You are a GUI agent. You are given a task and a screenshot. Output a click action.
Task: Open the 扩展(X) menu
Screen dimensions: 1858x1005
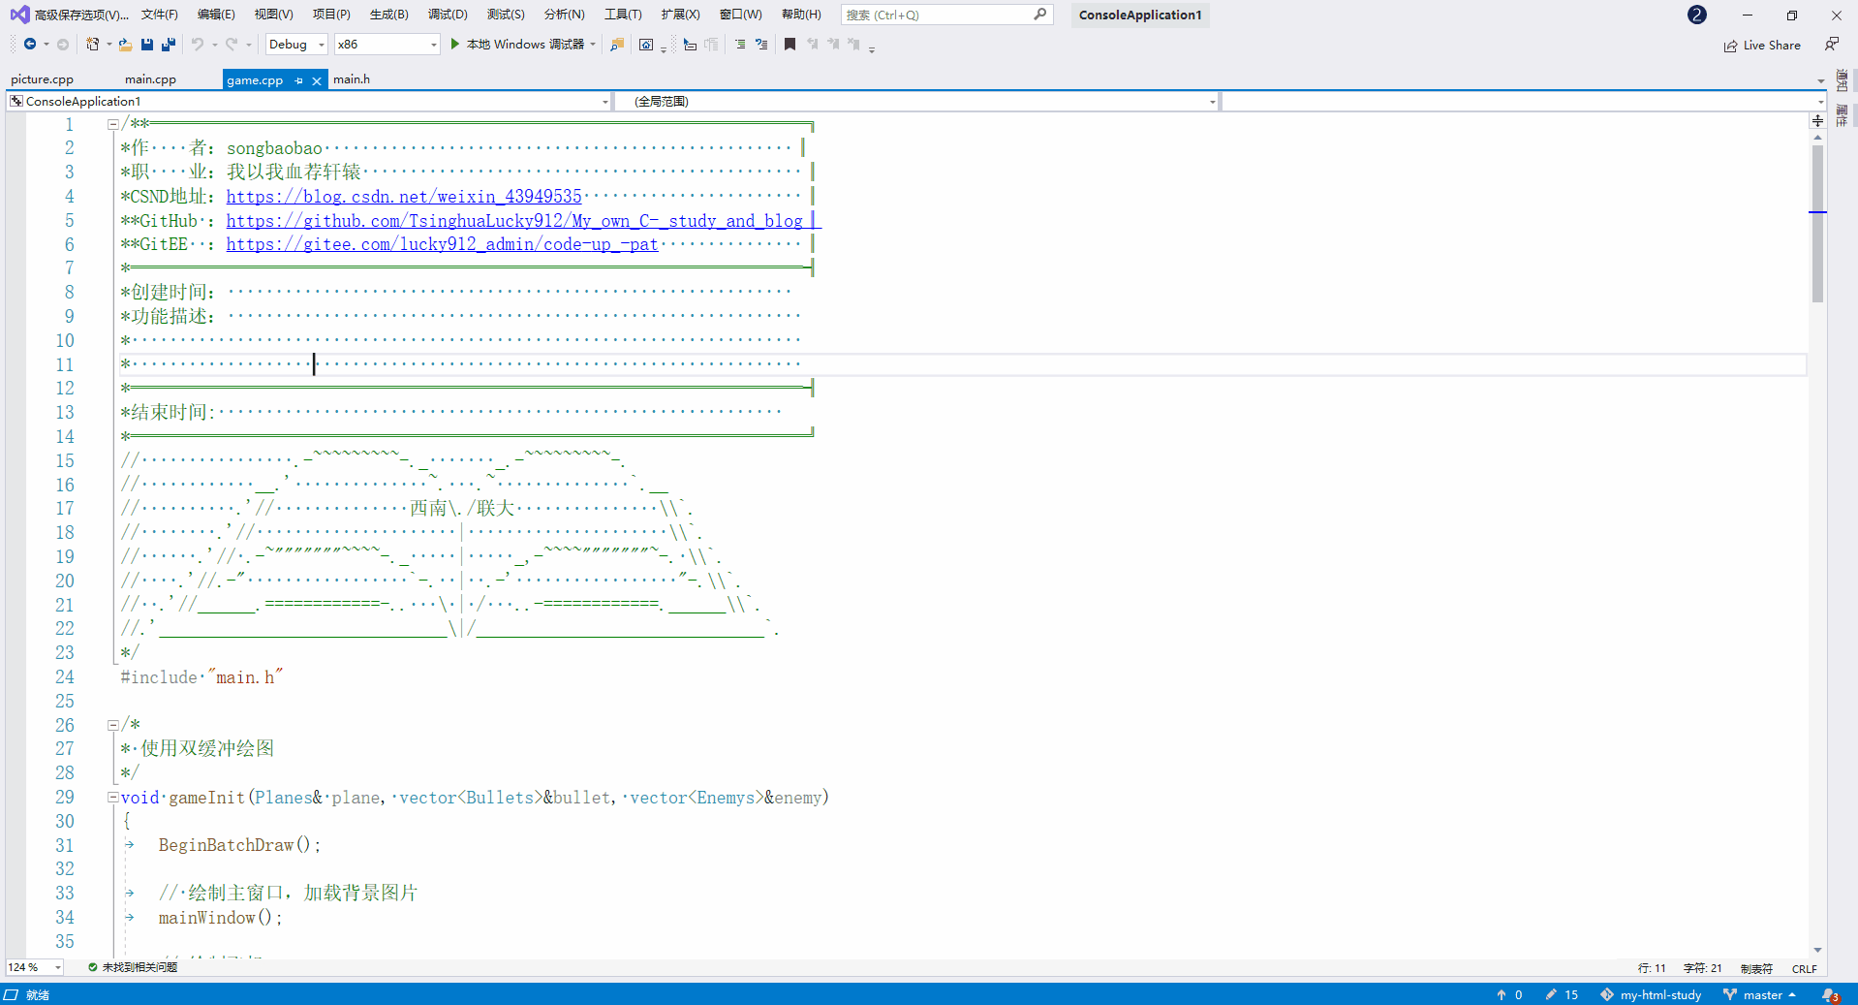pos(680,15)
